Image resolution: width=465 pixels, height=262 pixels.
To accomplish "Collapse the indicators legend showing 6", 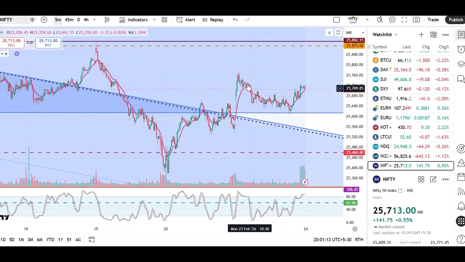I will [4, 54].
